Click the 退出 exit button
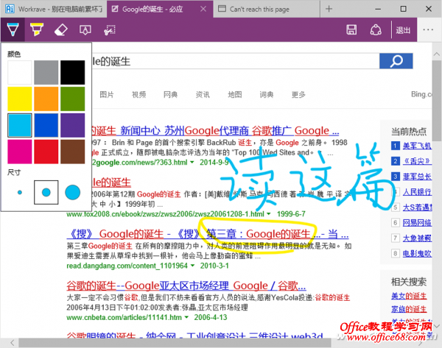442x348 pixels. [x=403, y=30]
